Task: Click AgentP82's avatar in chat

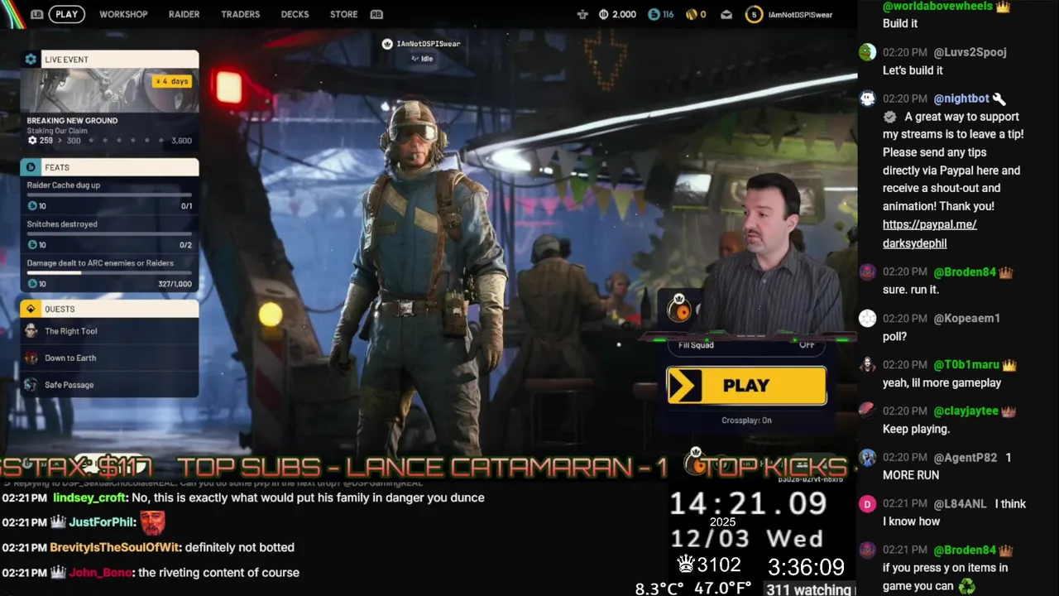Action: (x=867, y=457)
